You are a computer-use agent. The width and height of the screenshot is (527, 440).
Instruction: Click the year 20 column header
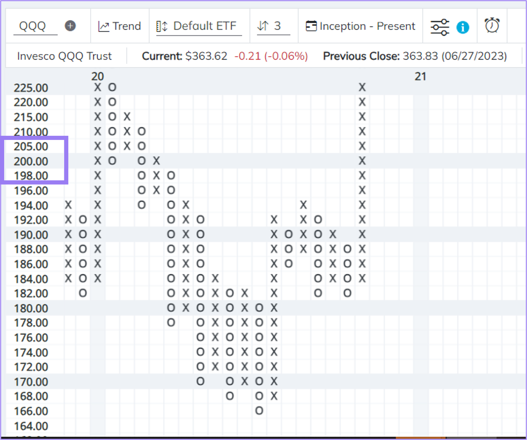[x=97, y=76]
